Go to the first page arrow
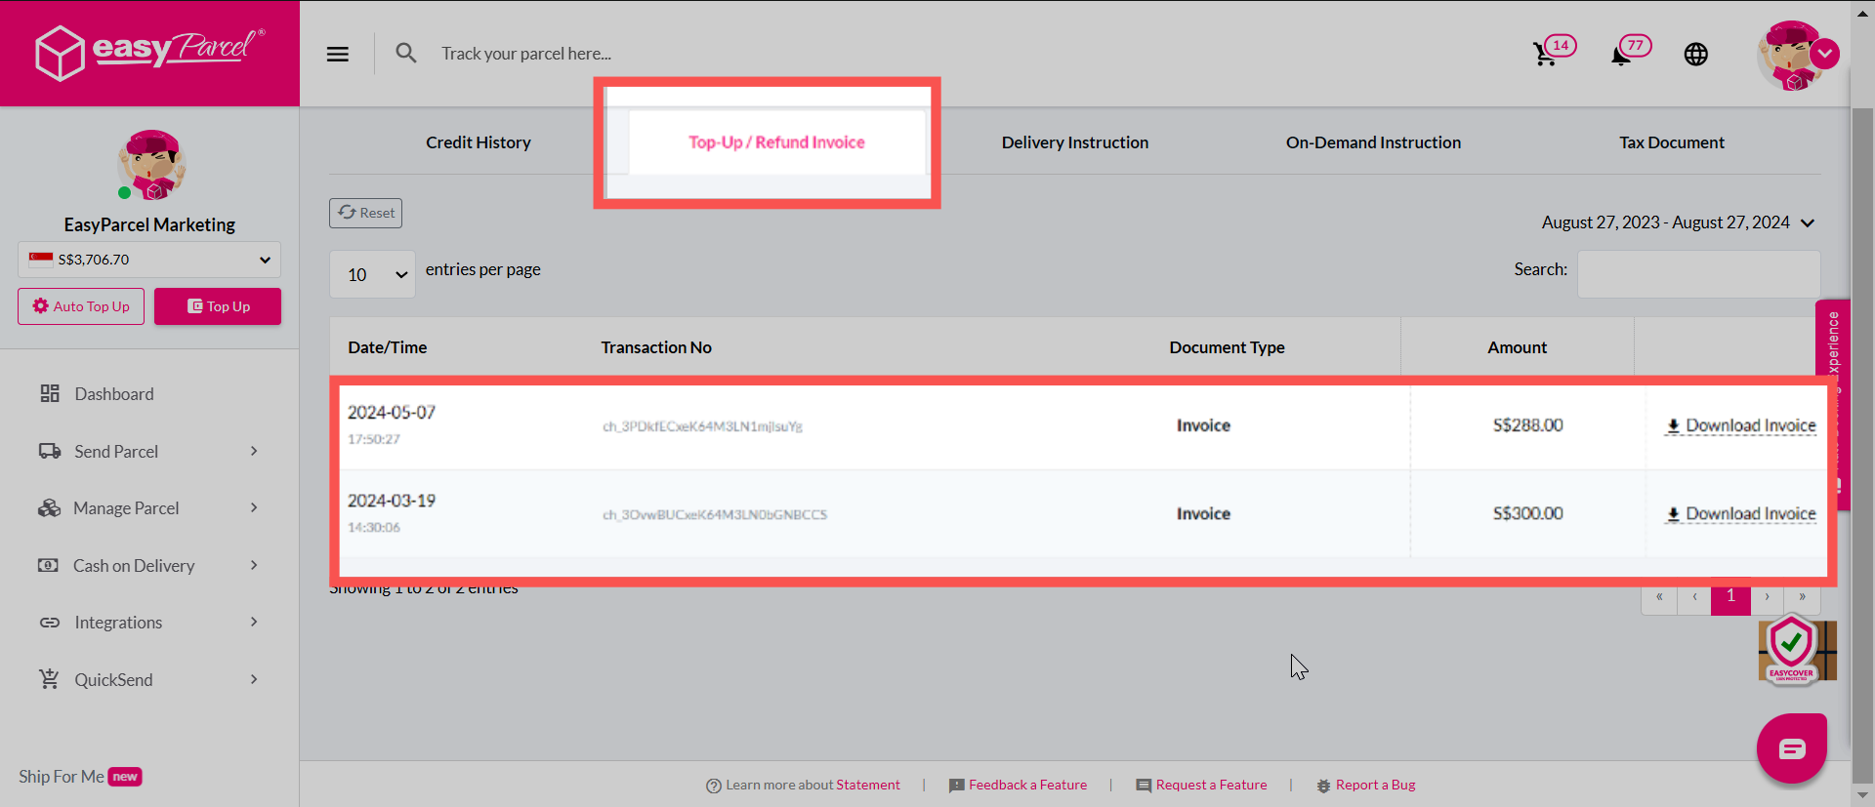This screenshot has width=1875, height=807. coord(1659,597)
